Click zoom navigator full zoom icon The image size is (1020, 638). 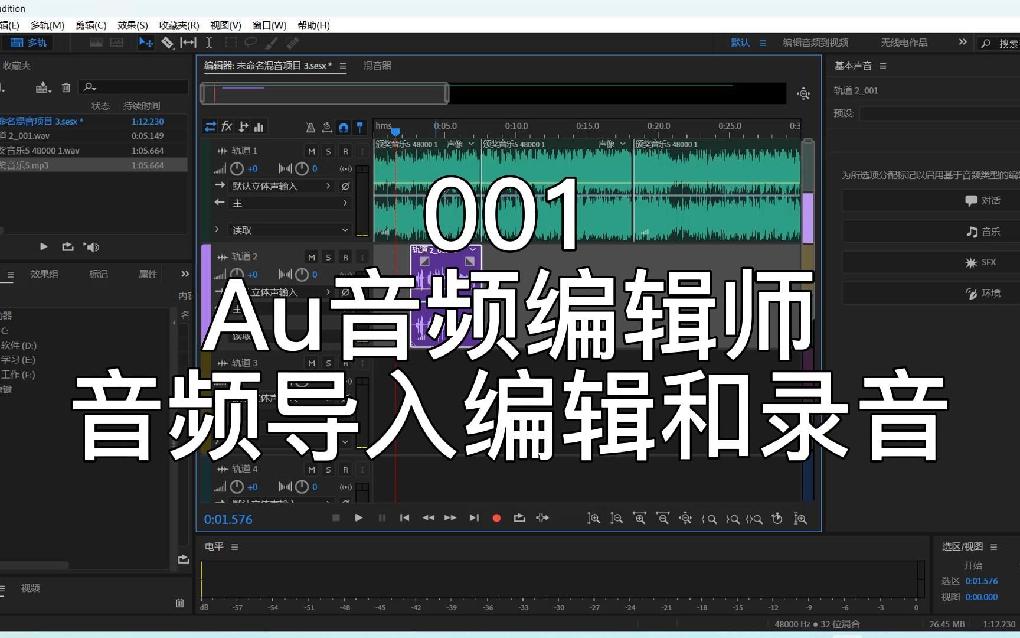803,94
